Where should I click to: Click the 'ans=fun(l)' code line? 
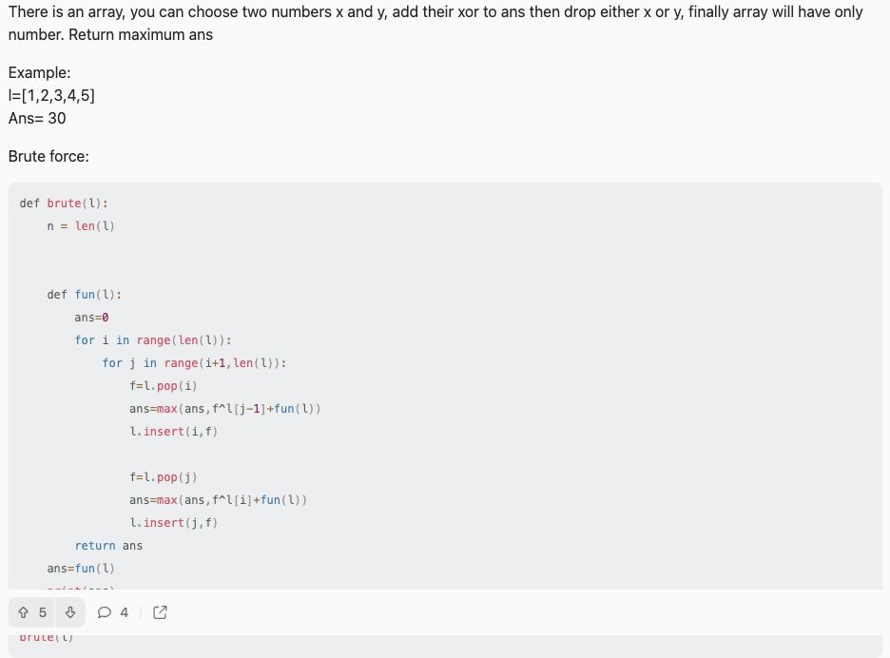[x=81, y=569]
